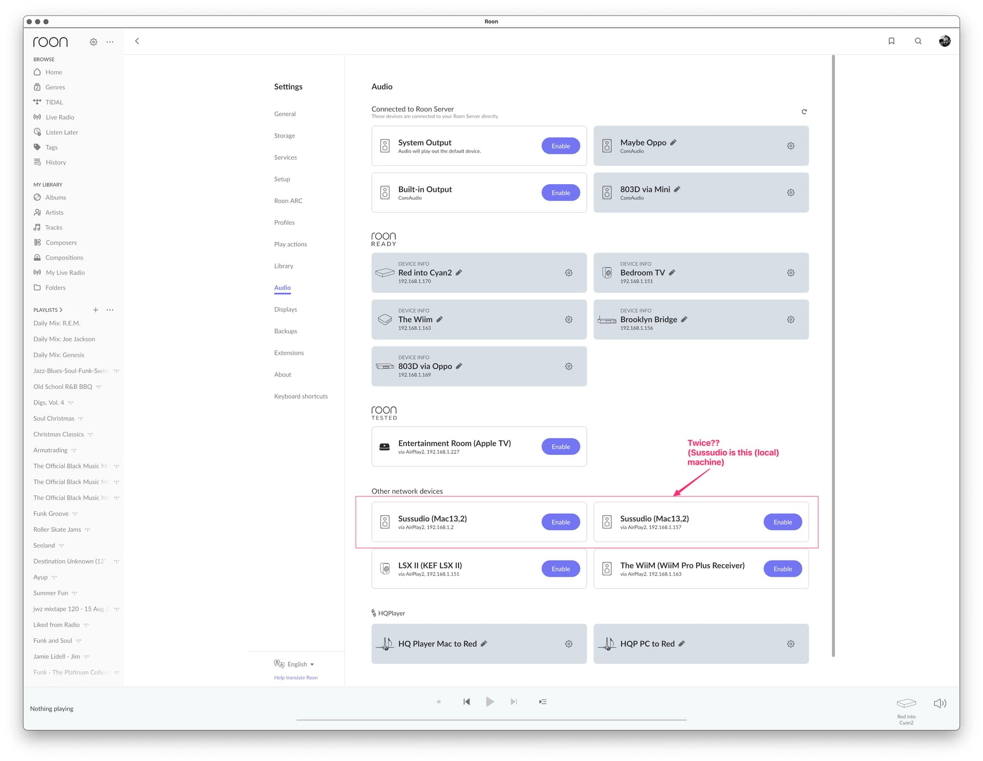
Task: Open settings gear for Maybe Oppo device
Action: point(790,146)
